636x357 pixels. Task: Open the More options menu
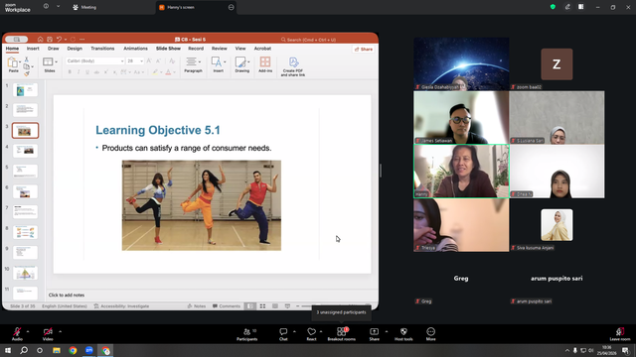coord(430,334)
